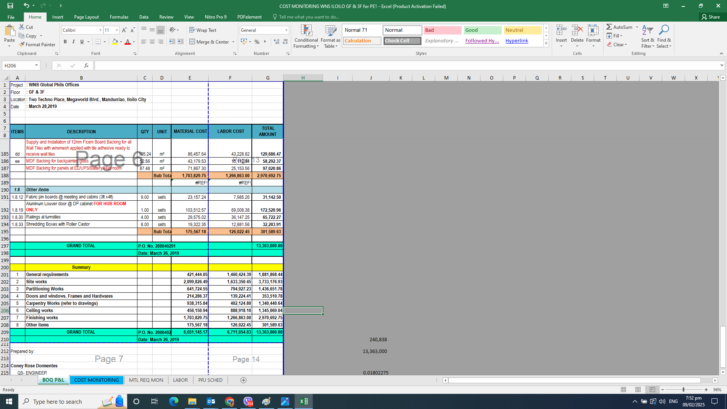This screenshot has height=409, width=727.
Task: Click the Followed Hyperlink style
Action: (482, 41)
